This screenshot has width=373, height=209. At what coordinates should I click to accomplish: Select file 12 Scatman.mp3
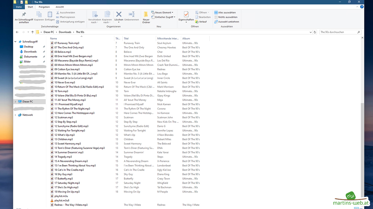[x=63, y=117]
